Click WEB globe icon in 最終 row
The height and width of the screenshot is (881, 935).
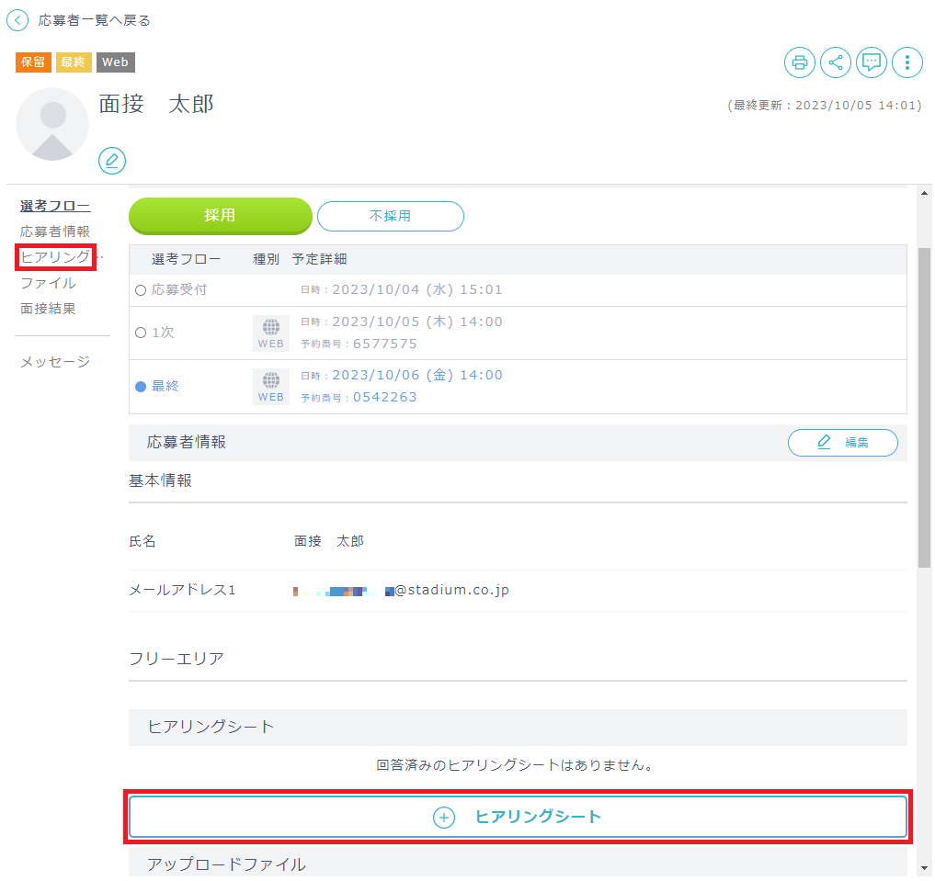(270, 387)
